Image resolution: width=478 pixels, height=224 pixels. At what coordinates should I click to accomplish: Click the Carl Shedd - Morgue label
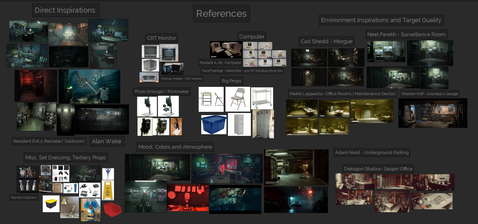click(326, 41)
